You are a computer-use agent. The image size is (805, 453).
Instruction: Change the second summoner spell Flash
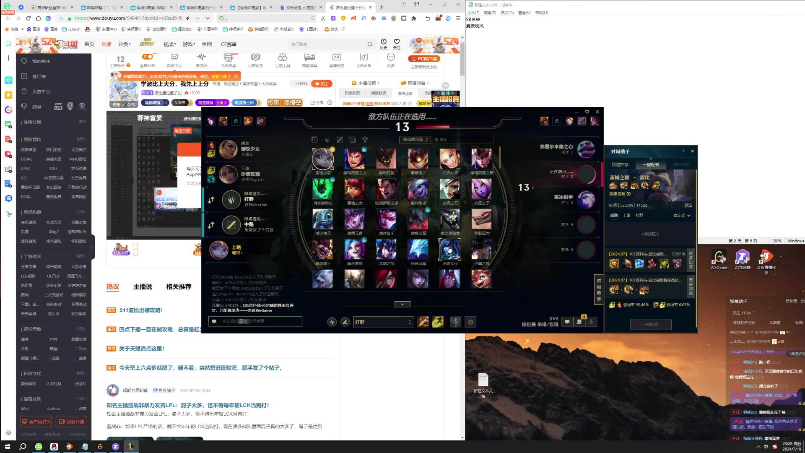pyautogui.click(x=438, y=322)
